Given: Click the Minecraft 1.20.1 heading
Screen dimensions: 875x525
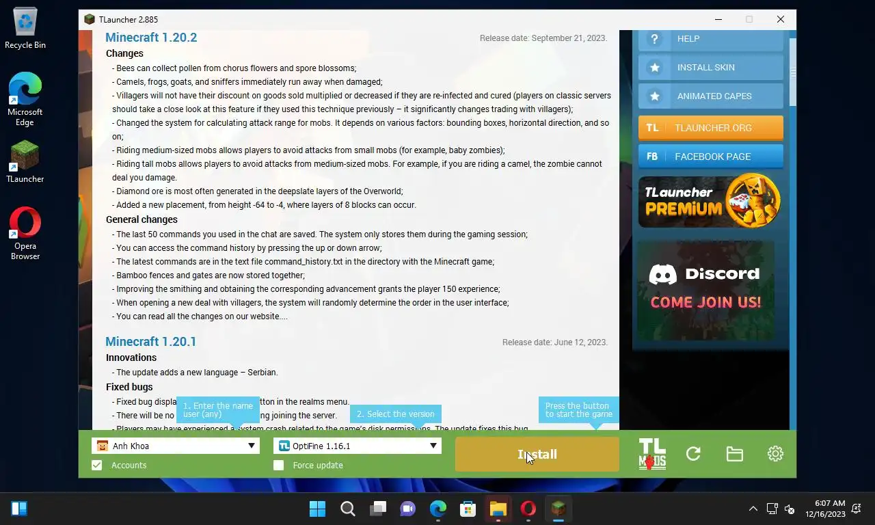Looking at the screenshot, I should pos(150,342).
